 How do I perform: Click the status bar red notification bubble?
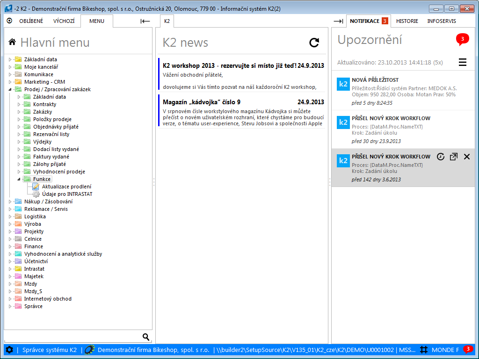(468, 350)
